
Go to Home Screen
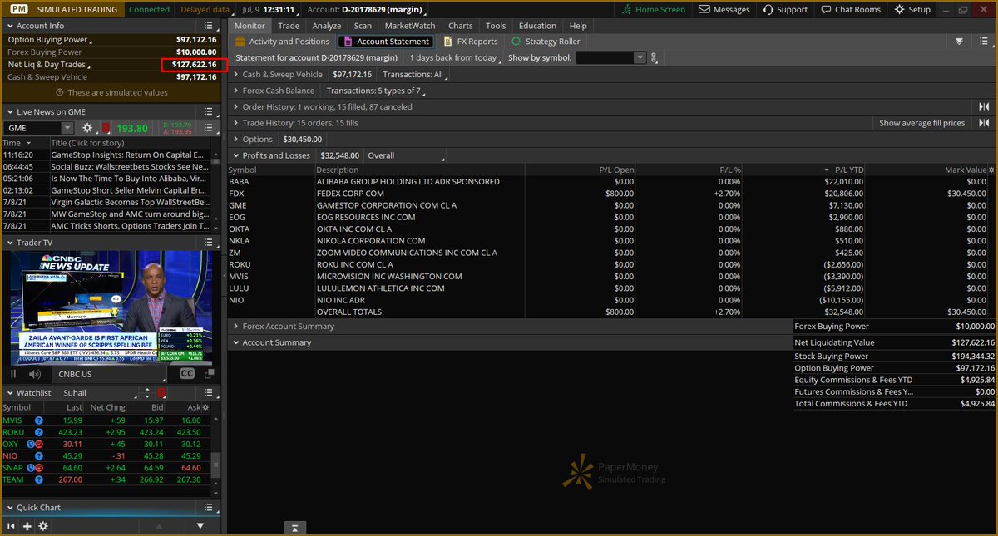point(654,9)
